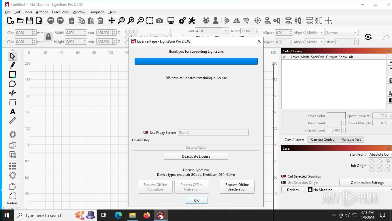Save the project with the floppy icon
This screenshot has height=221, width=392.
29,20
